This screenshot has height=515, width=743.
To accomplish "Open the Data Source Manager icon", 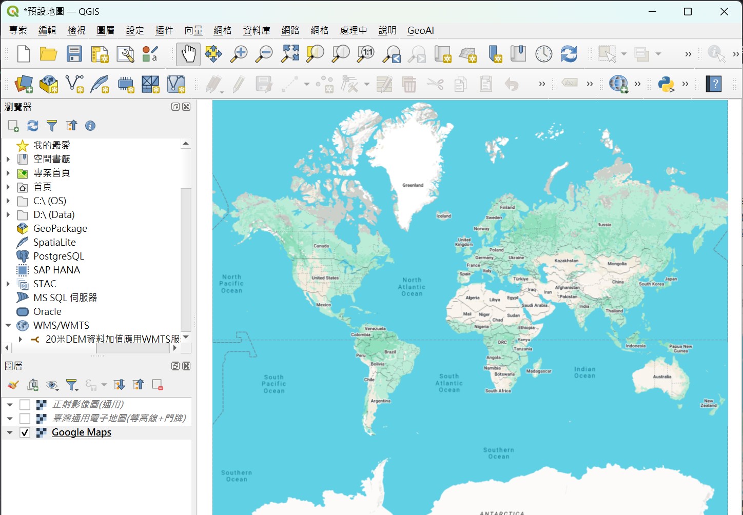I will pyautogui.click(x=24, y=84).
